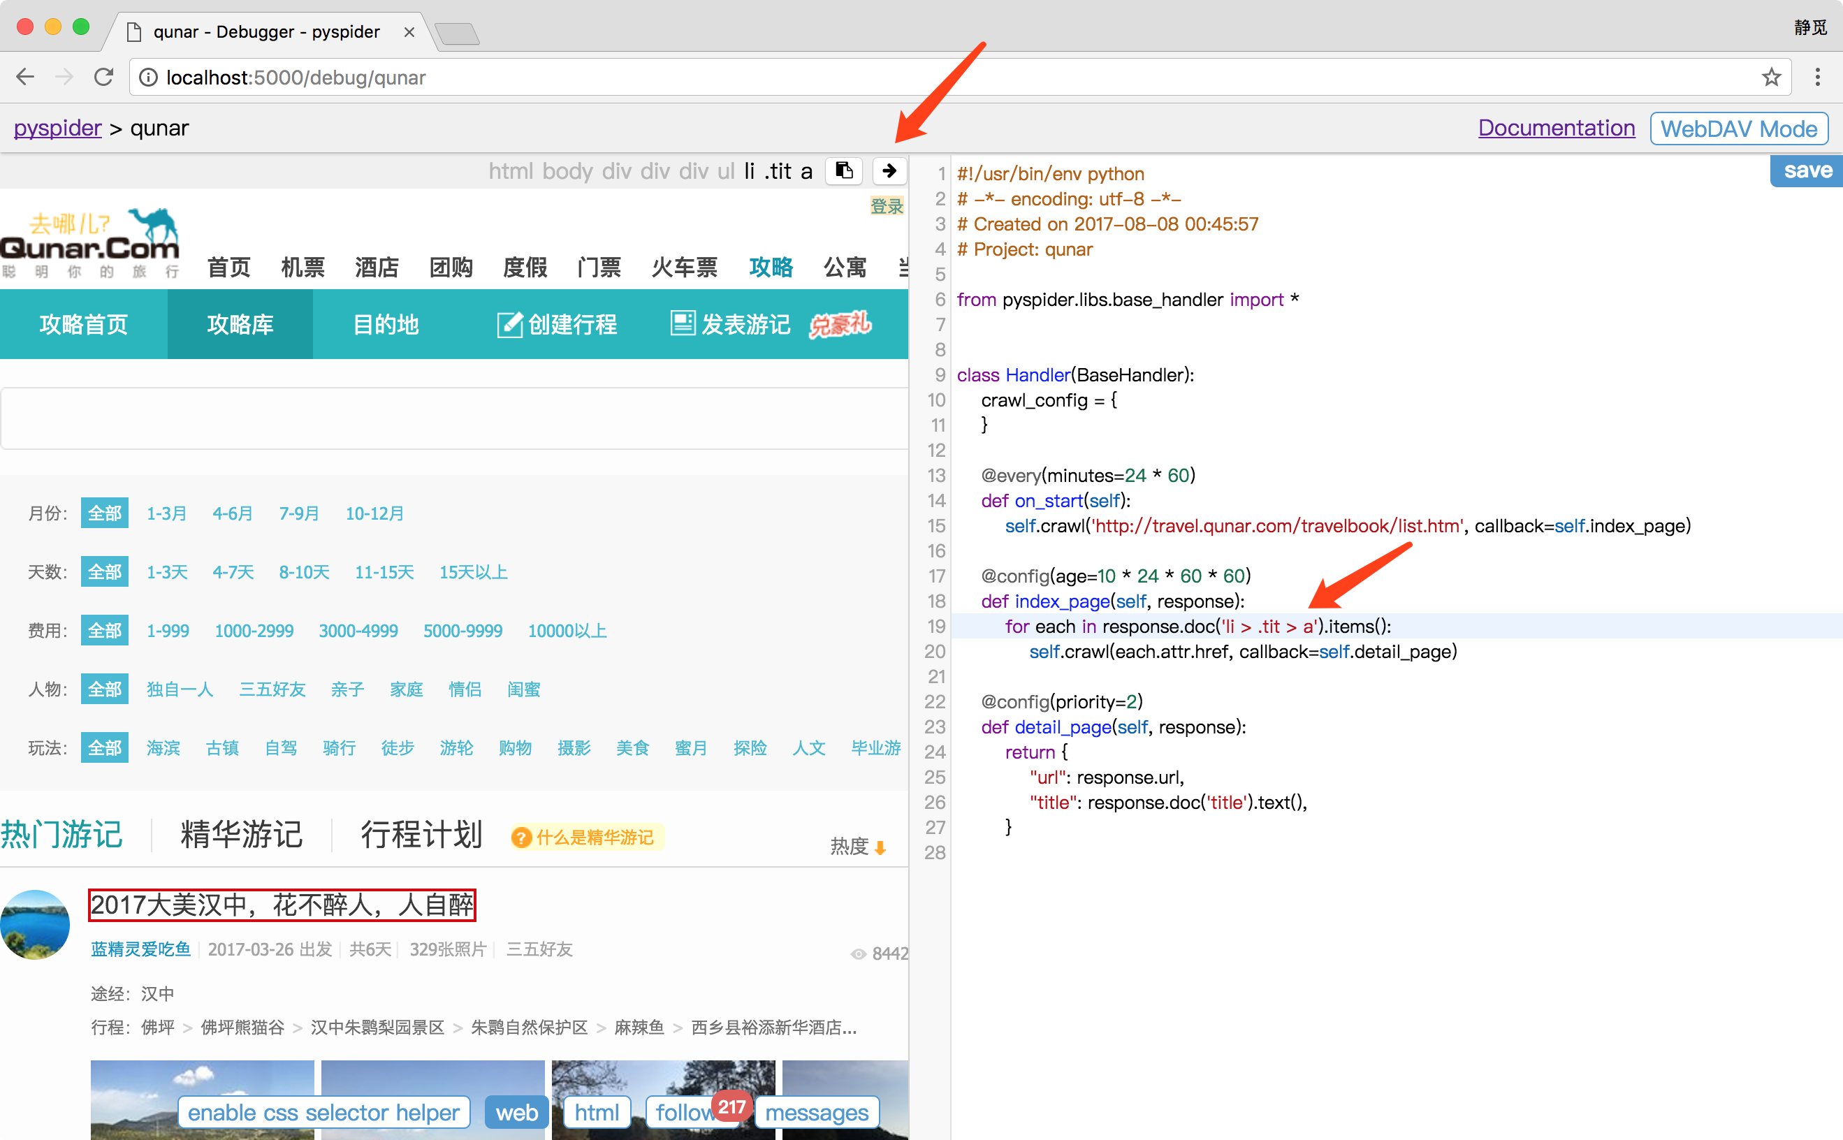
Task: Filter by companions 情侣
Action: [x=465, y=689]
